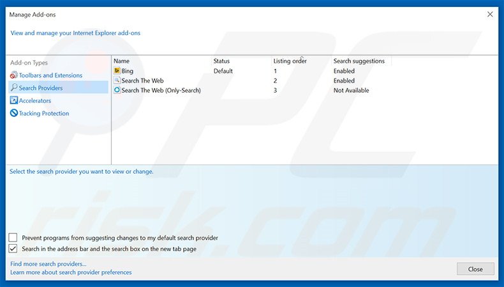Click the Search The Web provider icon

point(117,80)
